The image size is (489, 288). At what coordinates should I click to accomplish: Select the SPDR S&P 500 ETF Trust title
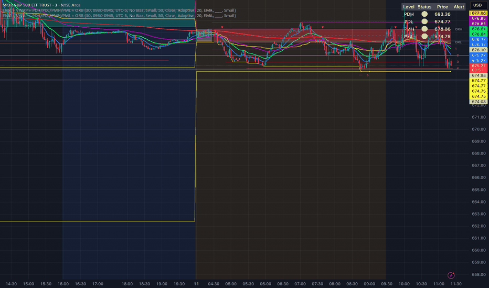click(42, 5)
